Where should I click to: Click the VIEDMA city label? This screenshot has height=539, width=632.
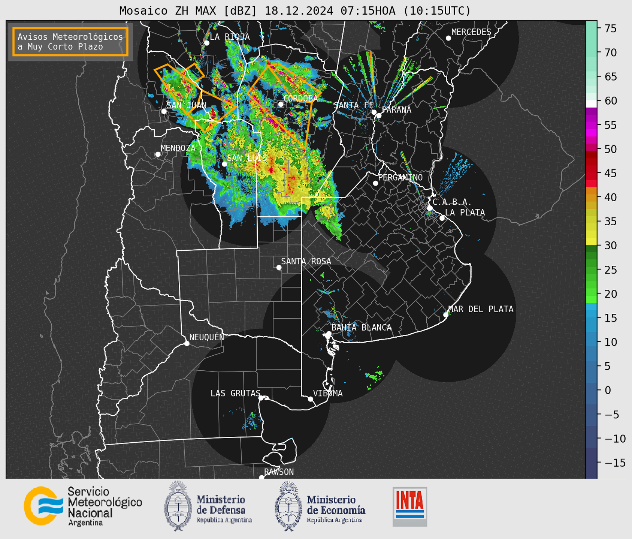click(x=328, y=393)
